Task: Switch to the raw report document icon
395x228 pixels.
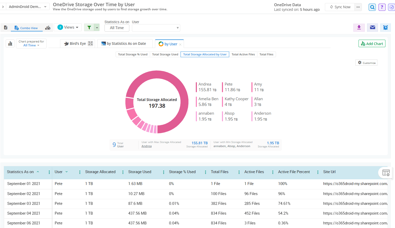Action: [6, 27]
